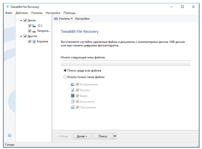Open the Помощь menu
This screenshot has height=149, width=202.
coord(69,13)
